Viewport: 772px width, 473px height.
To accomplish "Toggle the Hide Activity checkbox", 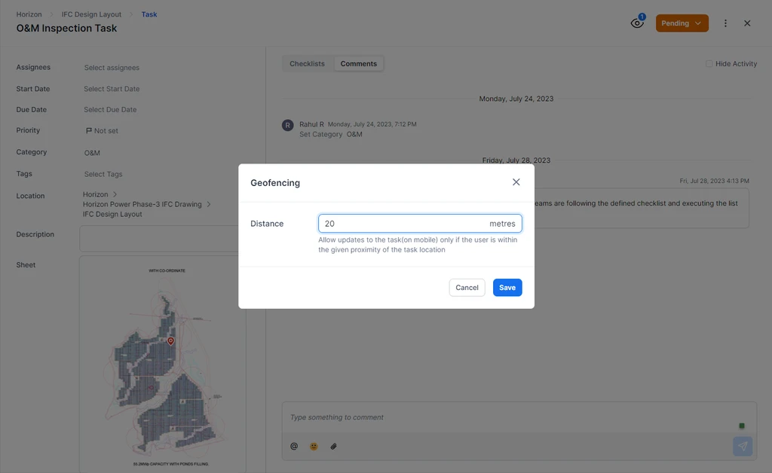I will (x=709, y=64).
